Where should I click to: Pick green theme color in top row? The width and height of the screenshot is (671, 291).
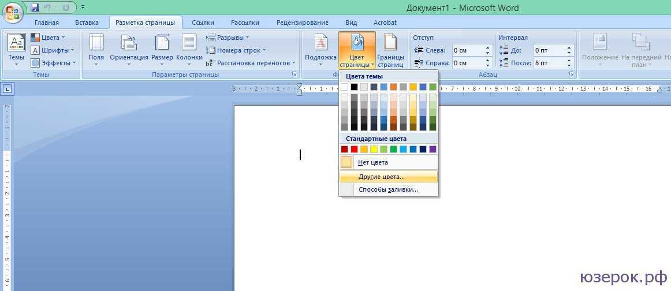tap(433, 87)
